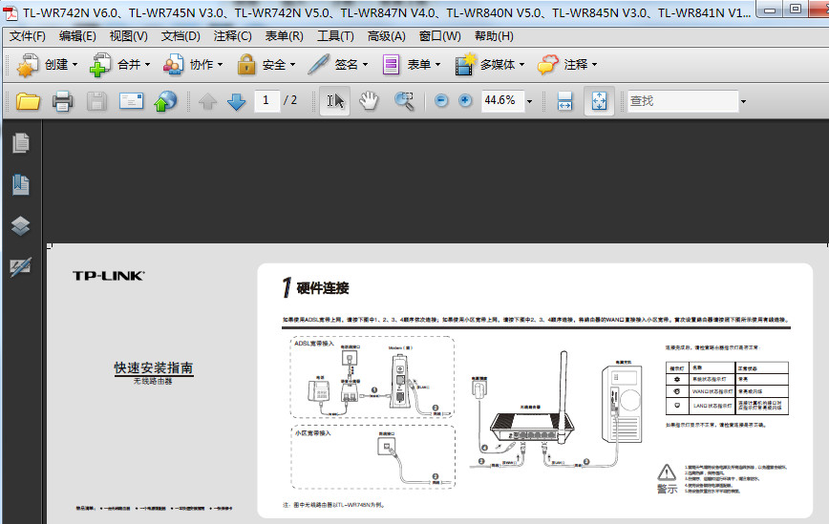The image size is (829, 524).
Task: Click the Upload globe icon
Action: coord(165,100)
